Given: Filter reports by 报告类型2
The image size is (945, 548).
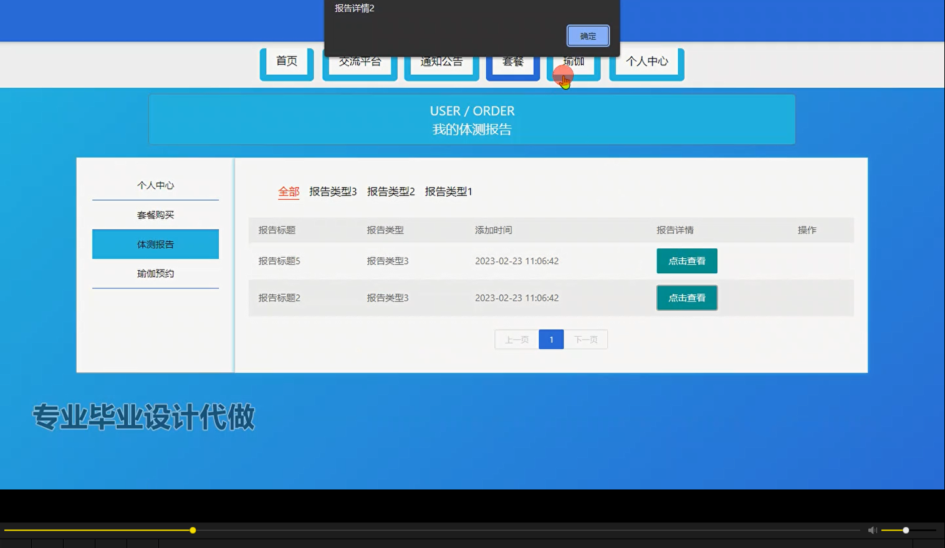Looking at the screenshot, I should [391, 192].
